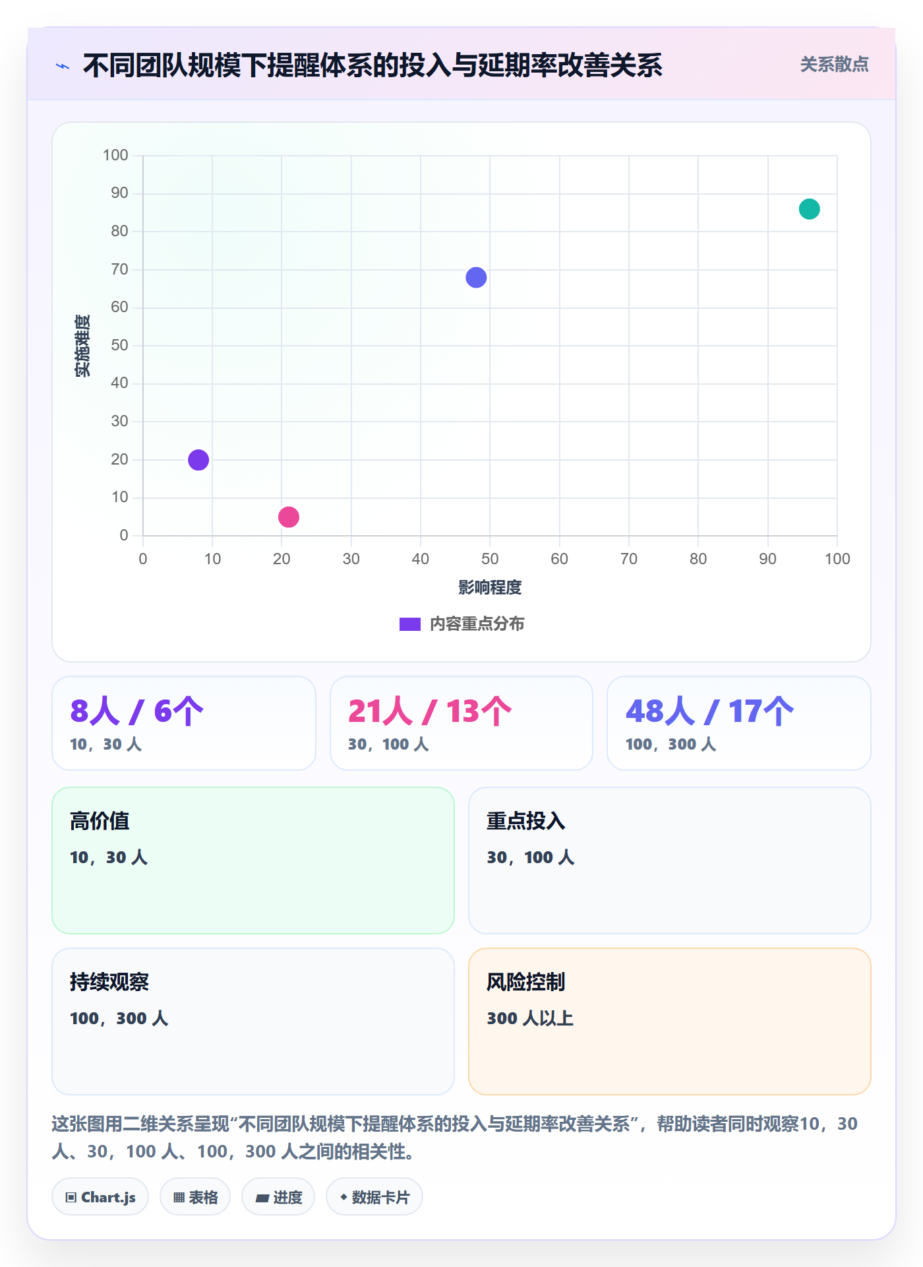Click the lightning bolt icon beside the title
This screenshot has height=1267, width=923.
coord(63,66)
